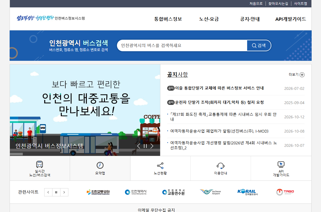Open the KORAIL 한국철도공사 logo link

tap(247, 192)
